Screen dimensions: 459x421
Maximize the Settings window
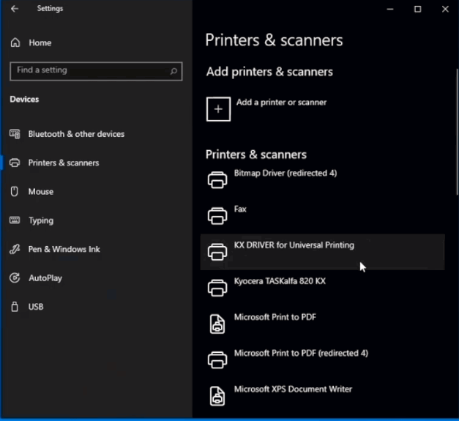tap(418, 9)
